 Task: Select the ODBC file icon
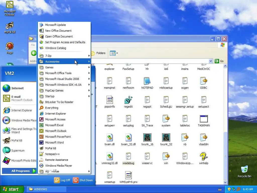point(204,81)
